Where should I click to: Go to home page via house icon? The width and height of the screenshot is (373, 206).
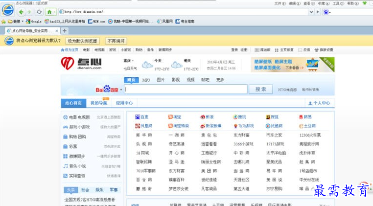[x=49, y=12]
